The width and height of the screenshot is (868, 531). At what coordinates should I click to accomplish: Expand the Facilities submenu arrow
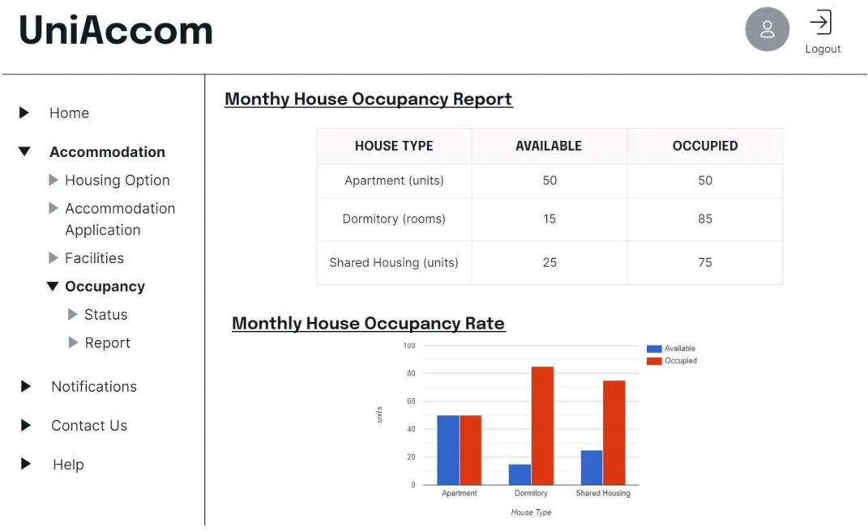(53, 258)
